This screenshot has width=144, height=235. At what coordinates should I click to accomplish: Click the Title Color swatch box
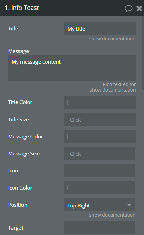(x=70, y=102)
